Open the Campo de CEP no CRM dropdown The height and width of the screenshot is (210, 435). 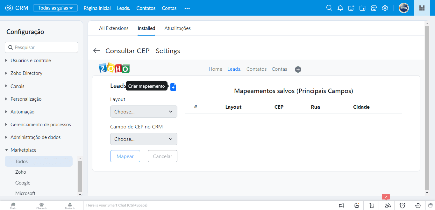pos(144,139)
